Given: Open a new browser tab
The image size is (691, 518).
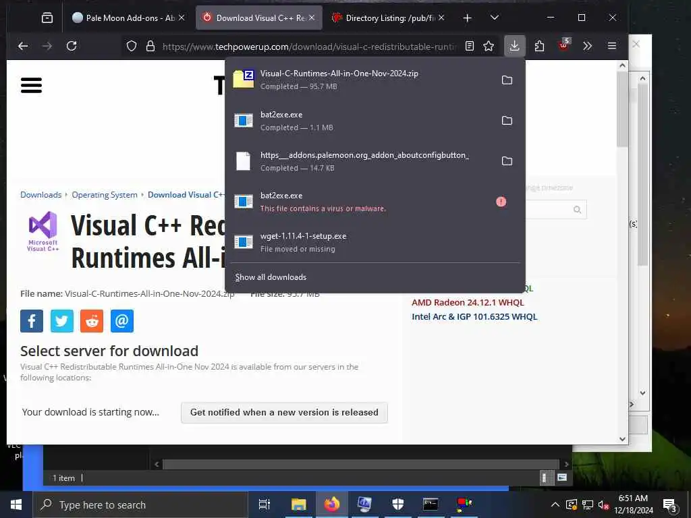Looking at the screenshot, I should [467, 18].
